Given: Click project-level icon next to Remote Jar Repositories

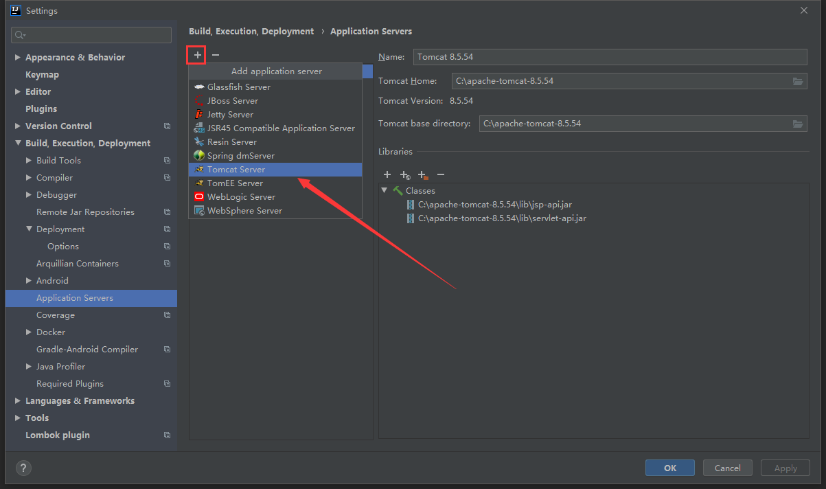Looking at the screenshot, I should (167, 212).
